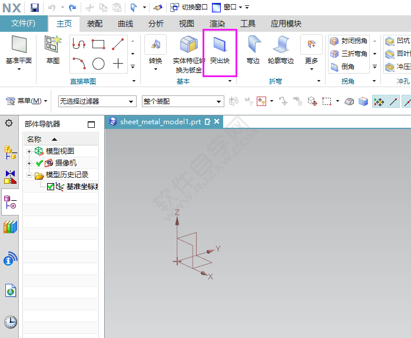This screenshot has height=338, width=411.
Task: Click the Paste clipboard icon
Action: tap(117, 8)
